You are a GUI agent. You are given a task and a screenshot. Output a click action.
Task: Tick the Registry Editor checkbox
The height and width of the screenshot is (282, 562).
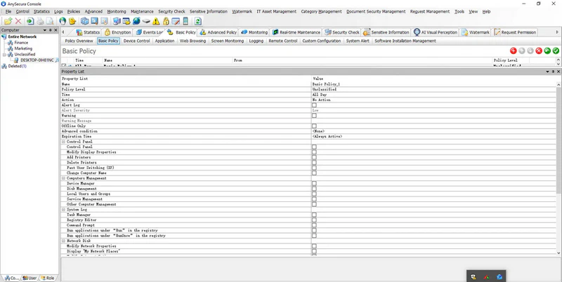pyautogui.click(x=314, y=220)
